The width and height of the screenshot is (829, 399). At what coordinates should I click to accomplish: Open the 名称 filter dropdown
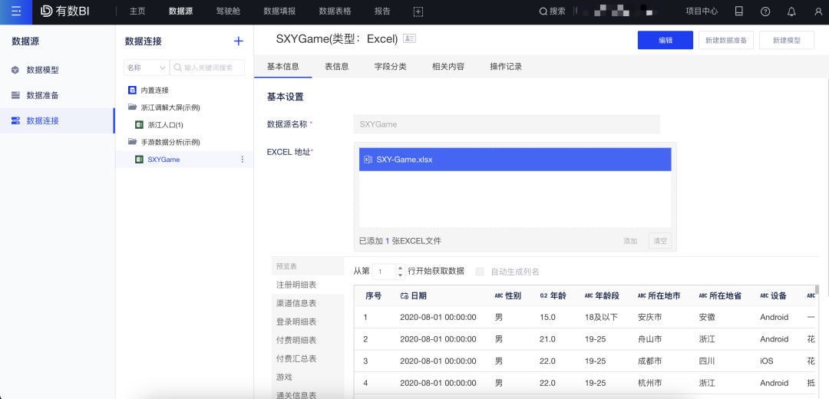(146, 68)
